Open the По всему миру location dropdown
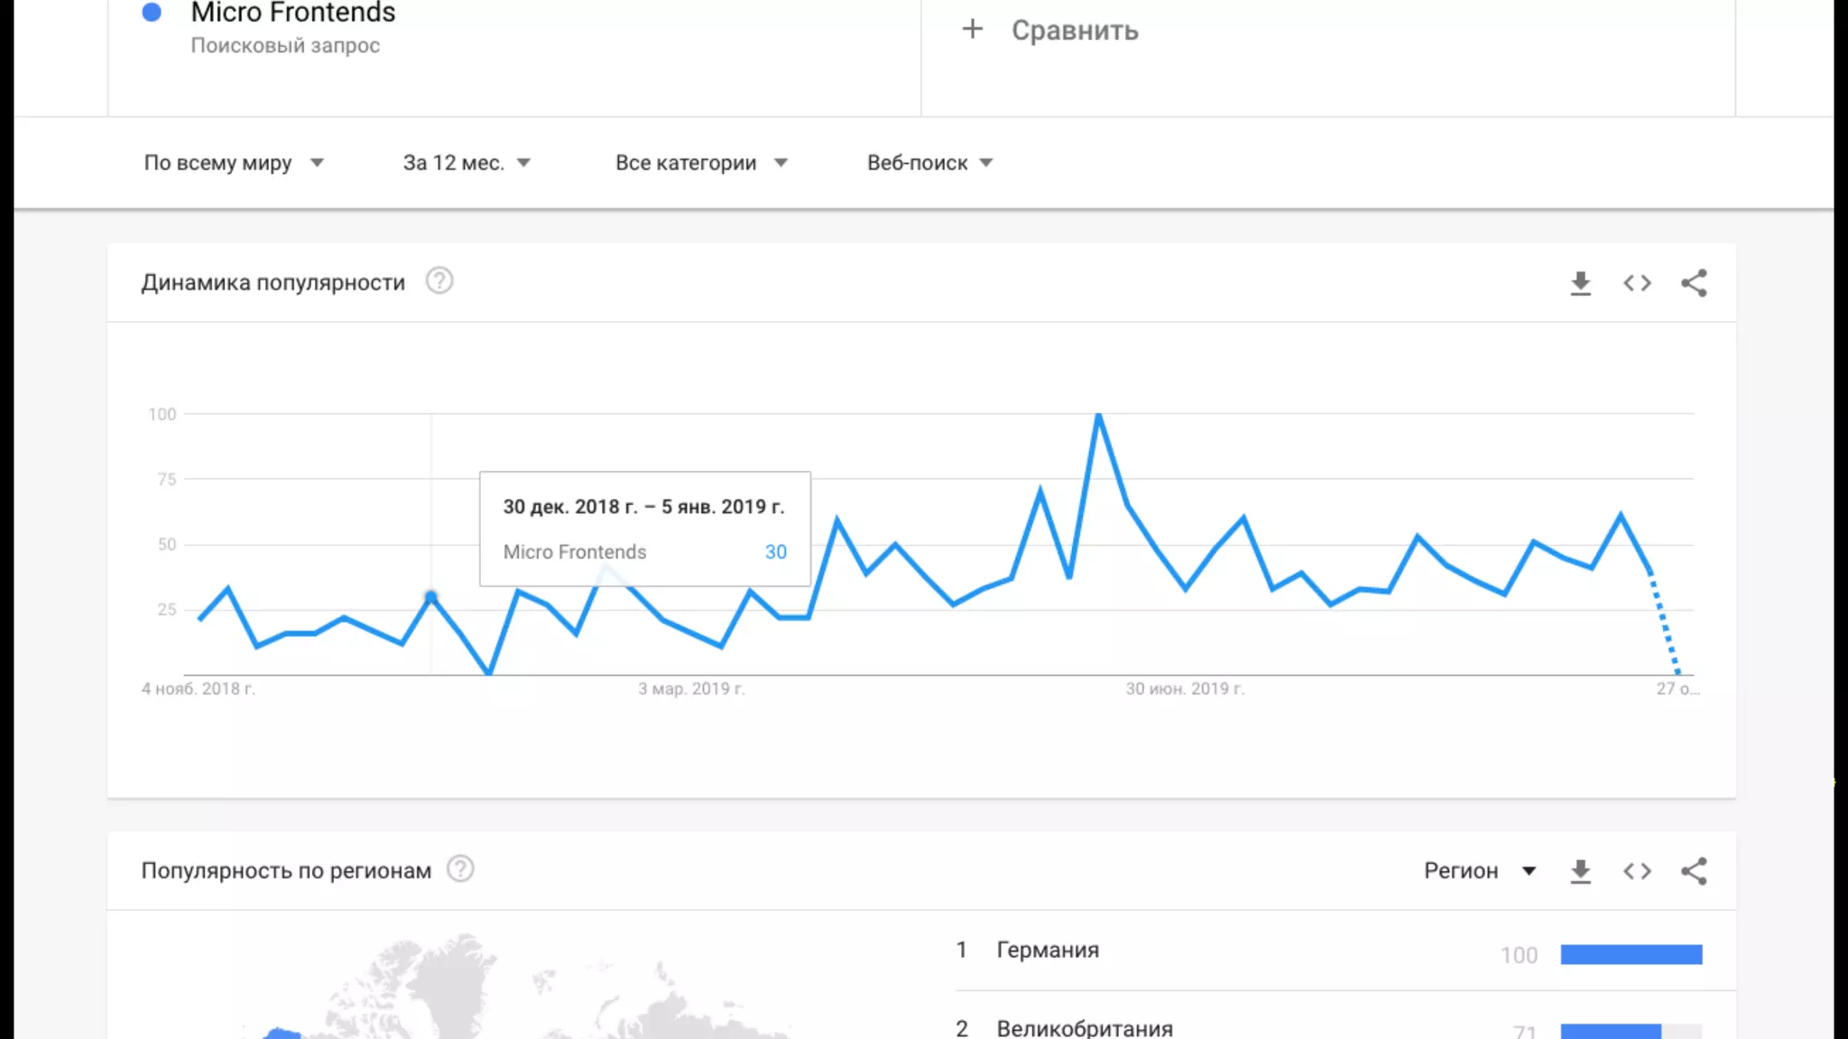 233,163
